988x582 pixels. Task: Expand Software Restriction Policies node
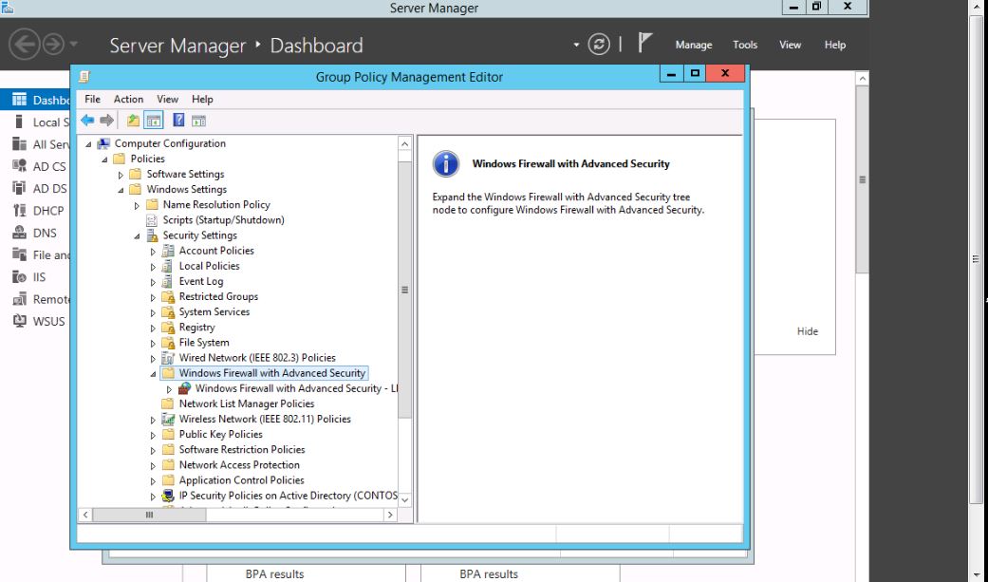tap(153, 450)
